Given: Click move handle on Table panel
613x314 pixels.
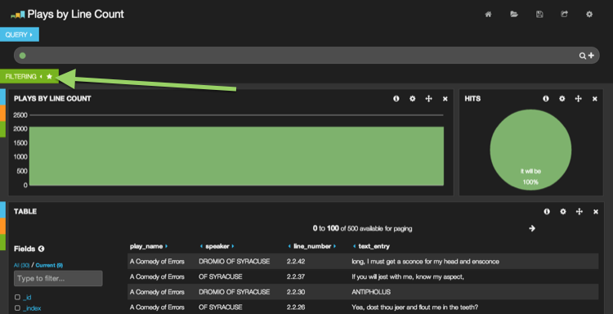Looking at the screenshot, I should click(x=579, y=212).
